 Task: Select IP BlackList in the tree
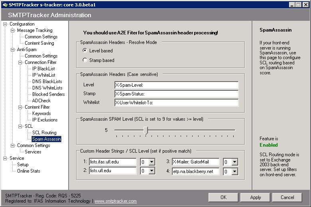(x=44, y=69)
